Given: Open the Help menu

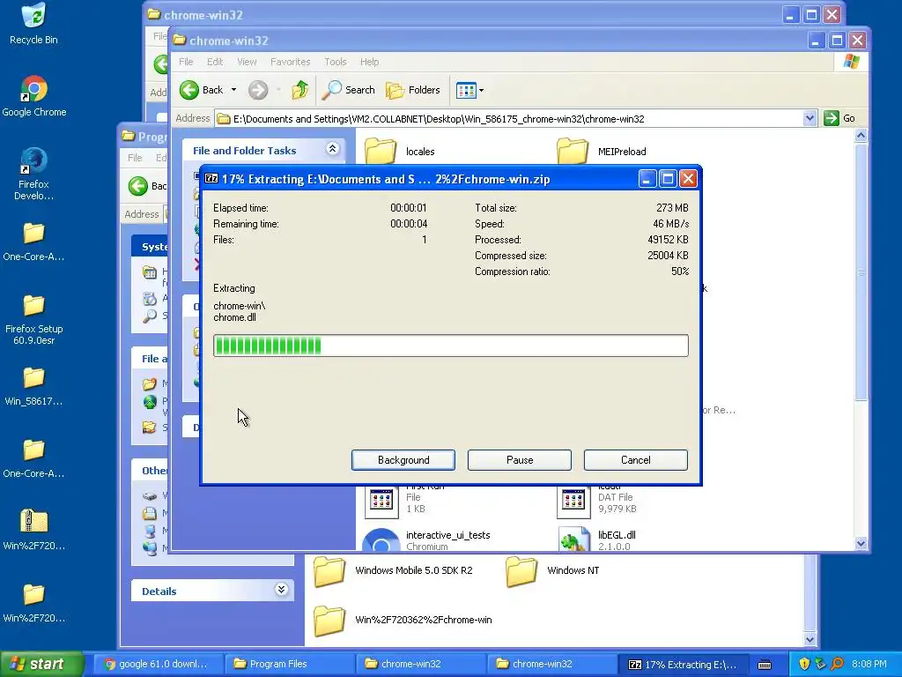Looking at the screenshot, I should point(369,62).
